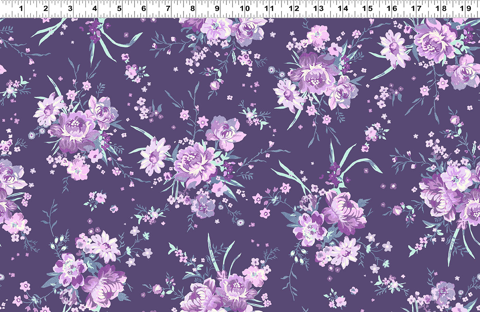Click the 7 inch ruler label
This screenshot has height=312, width=480.
[x=168, y=8]
